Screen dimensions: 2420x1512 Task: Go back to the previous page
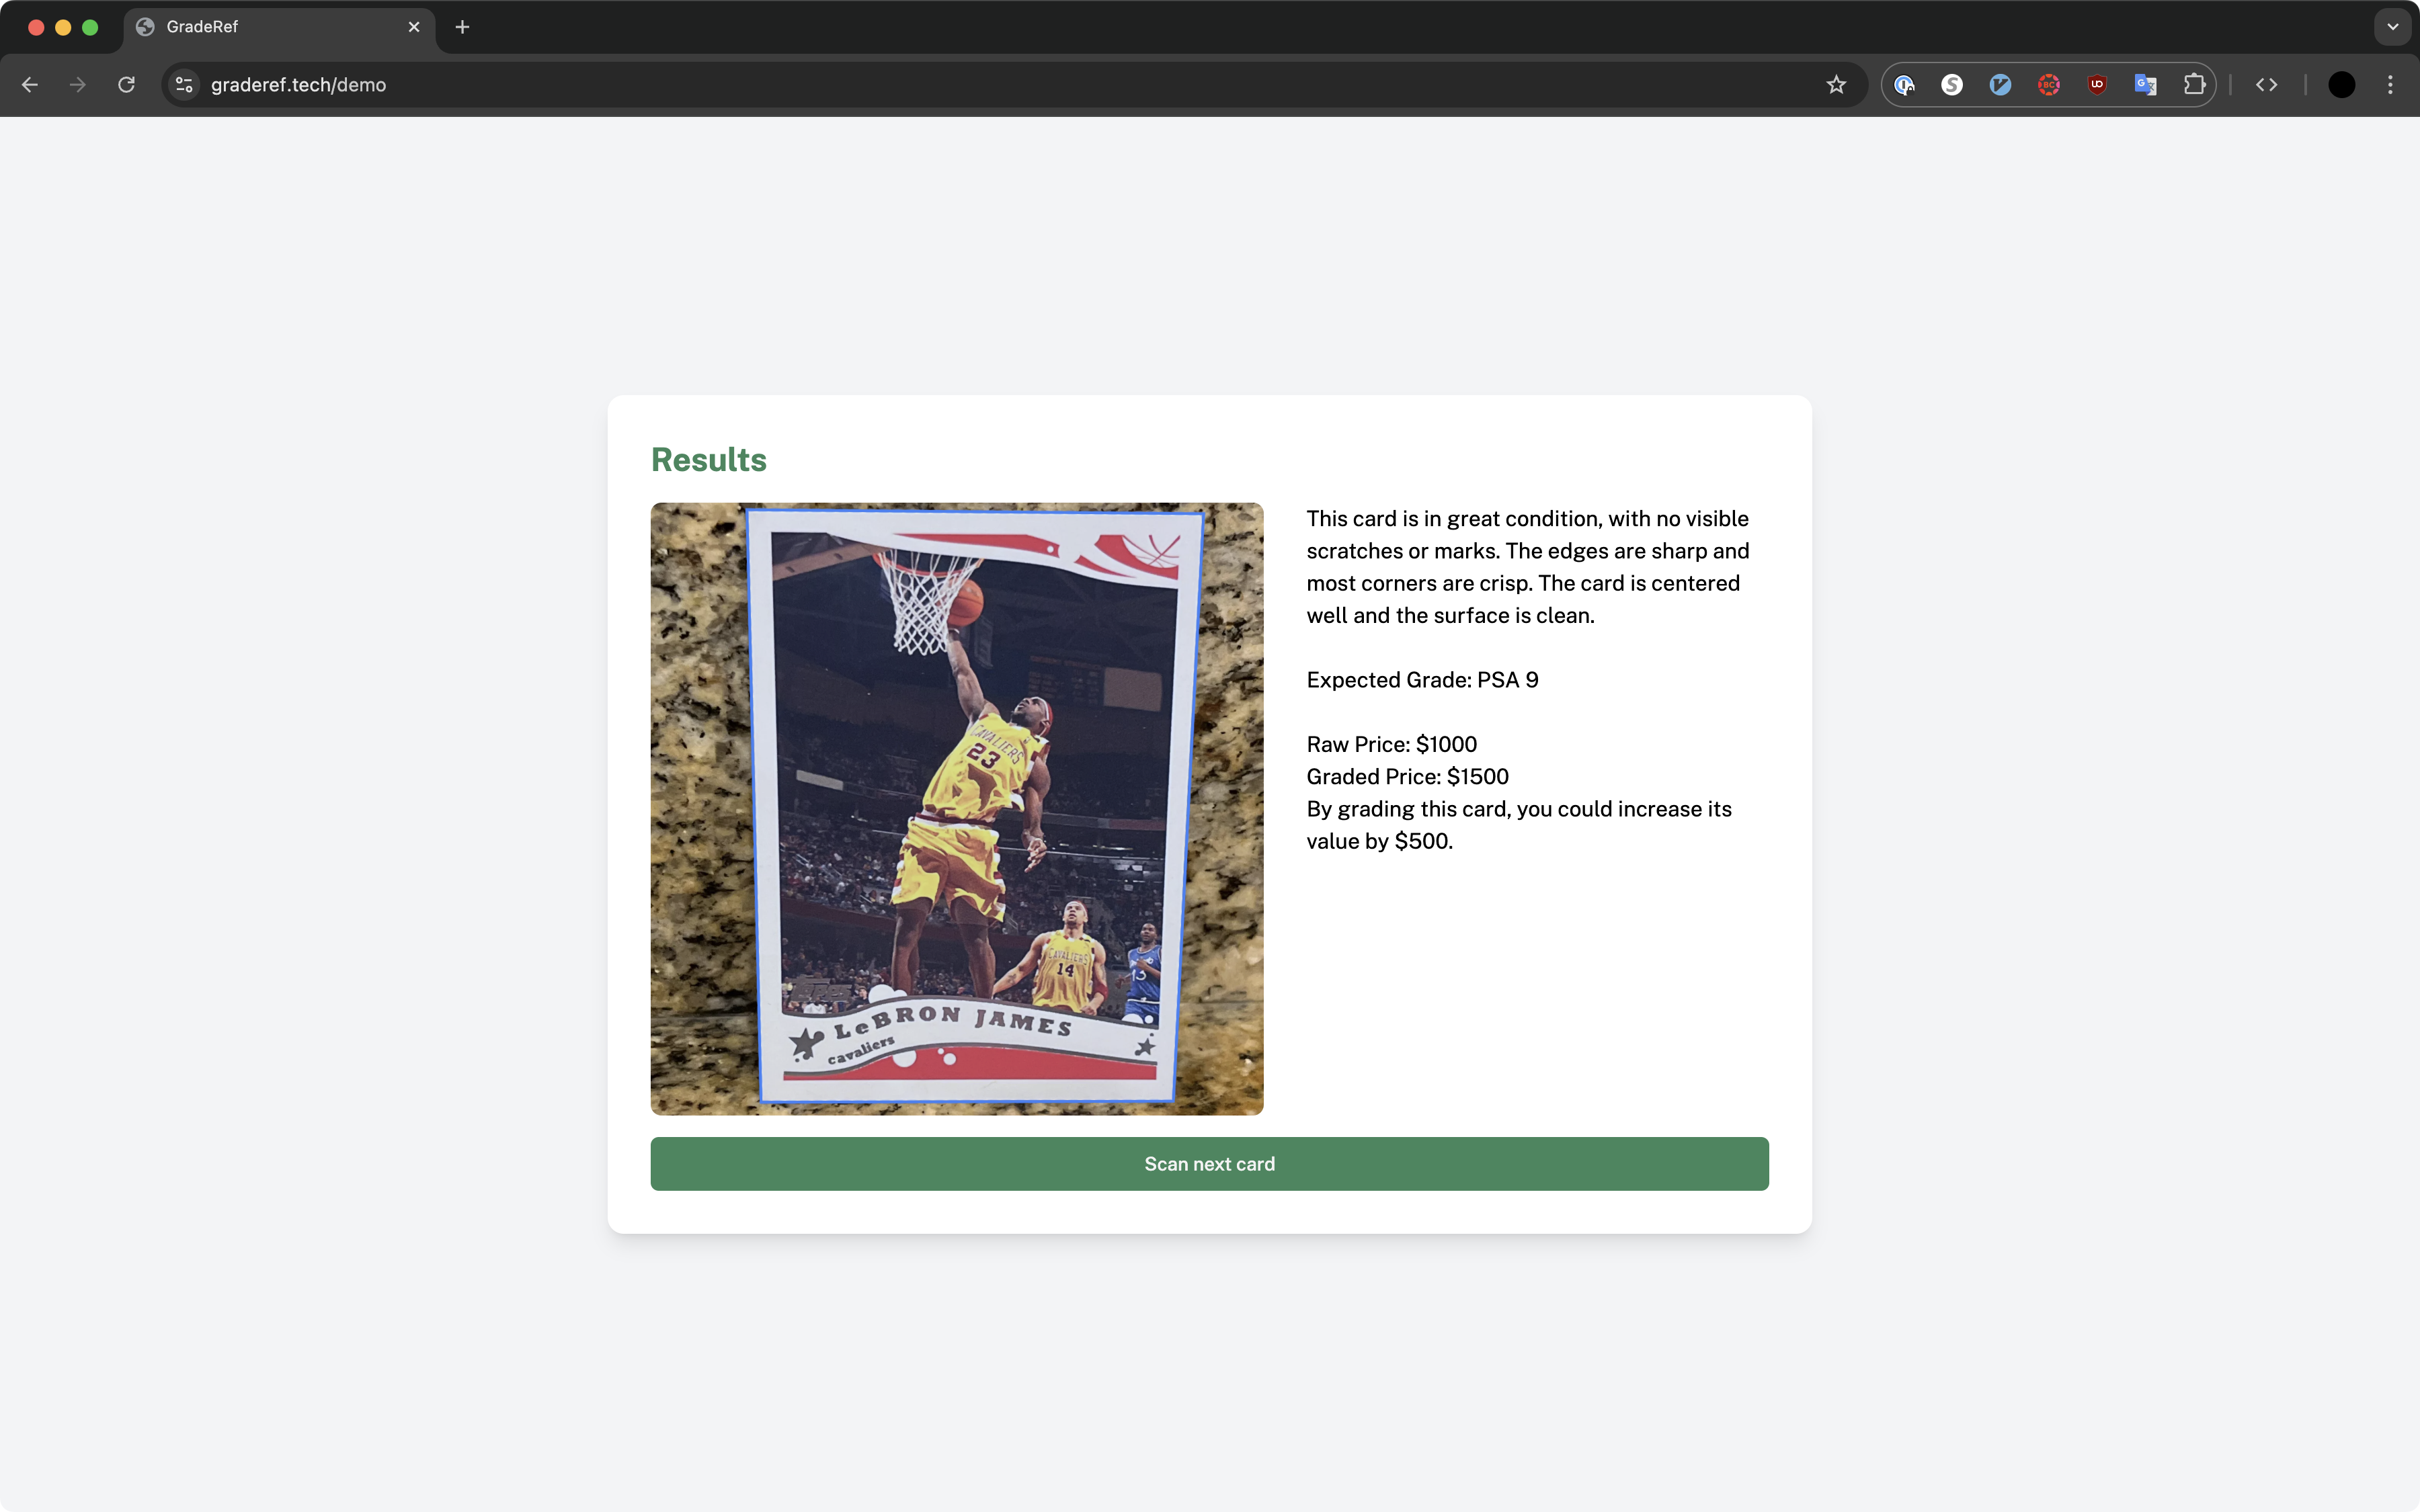(x=30, y=85)
